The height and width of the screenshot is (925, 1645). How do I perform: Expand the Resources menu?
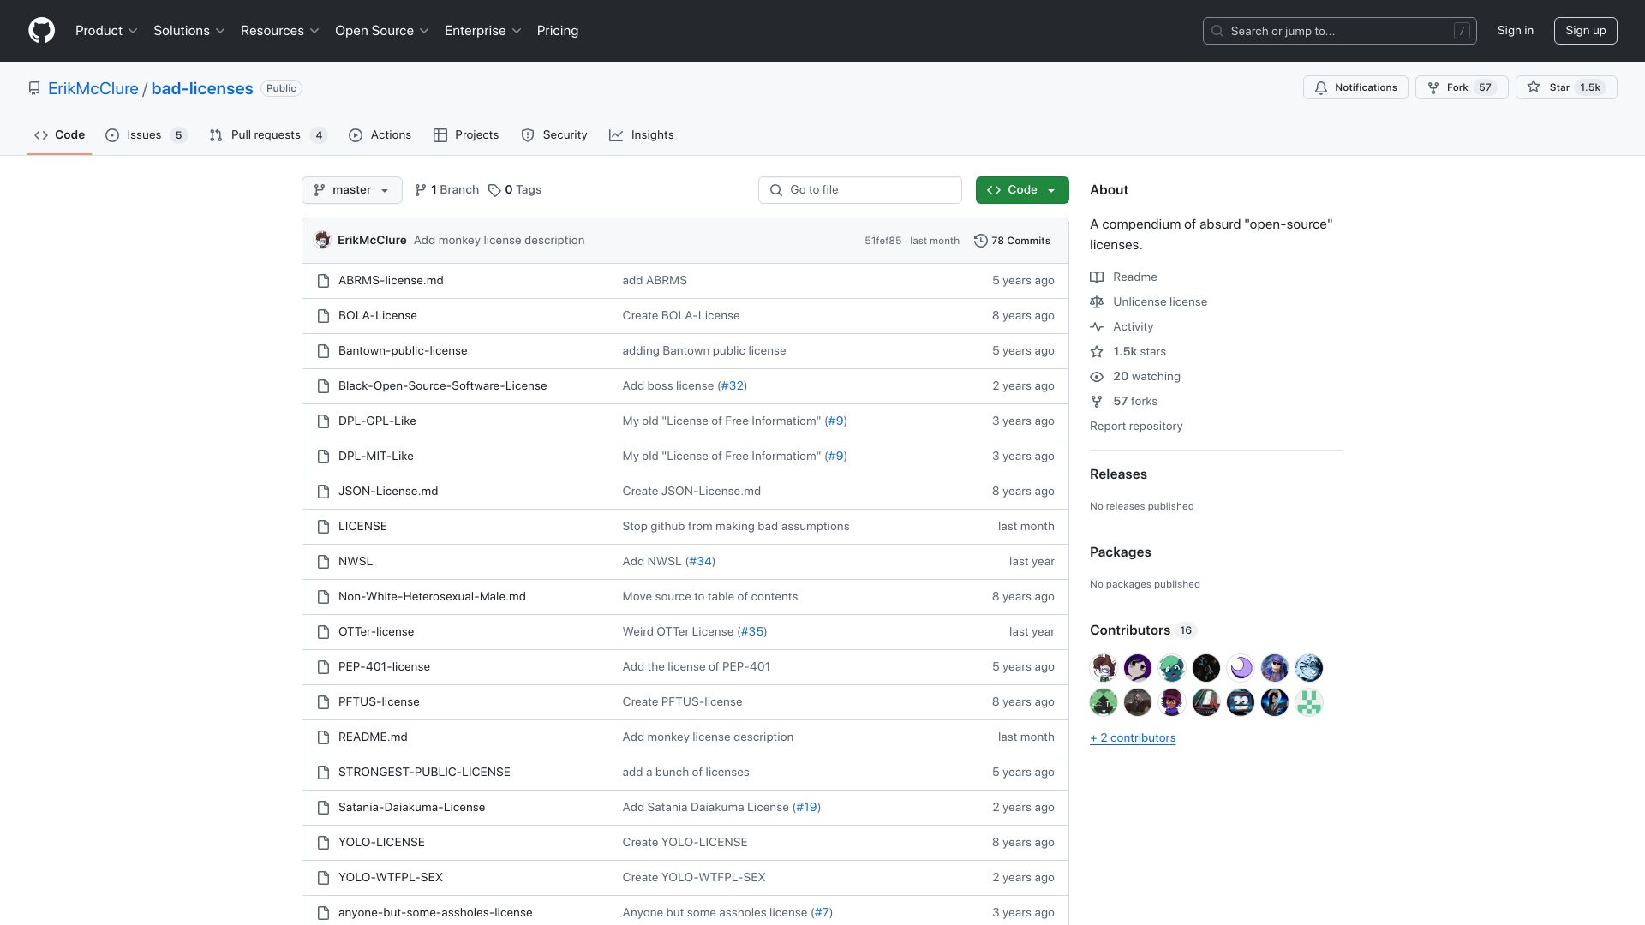pyautogui.click(x=280, y=31)
